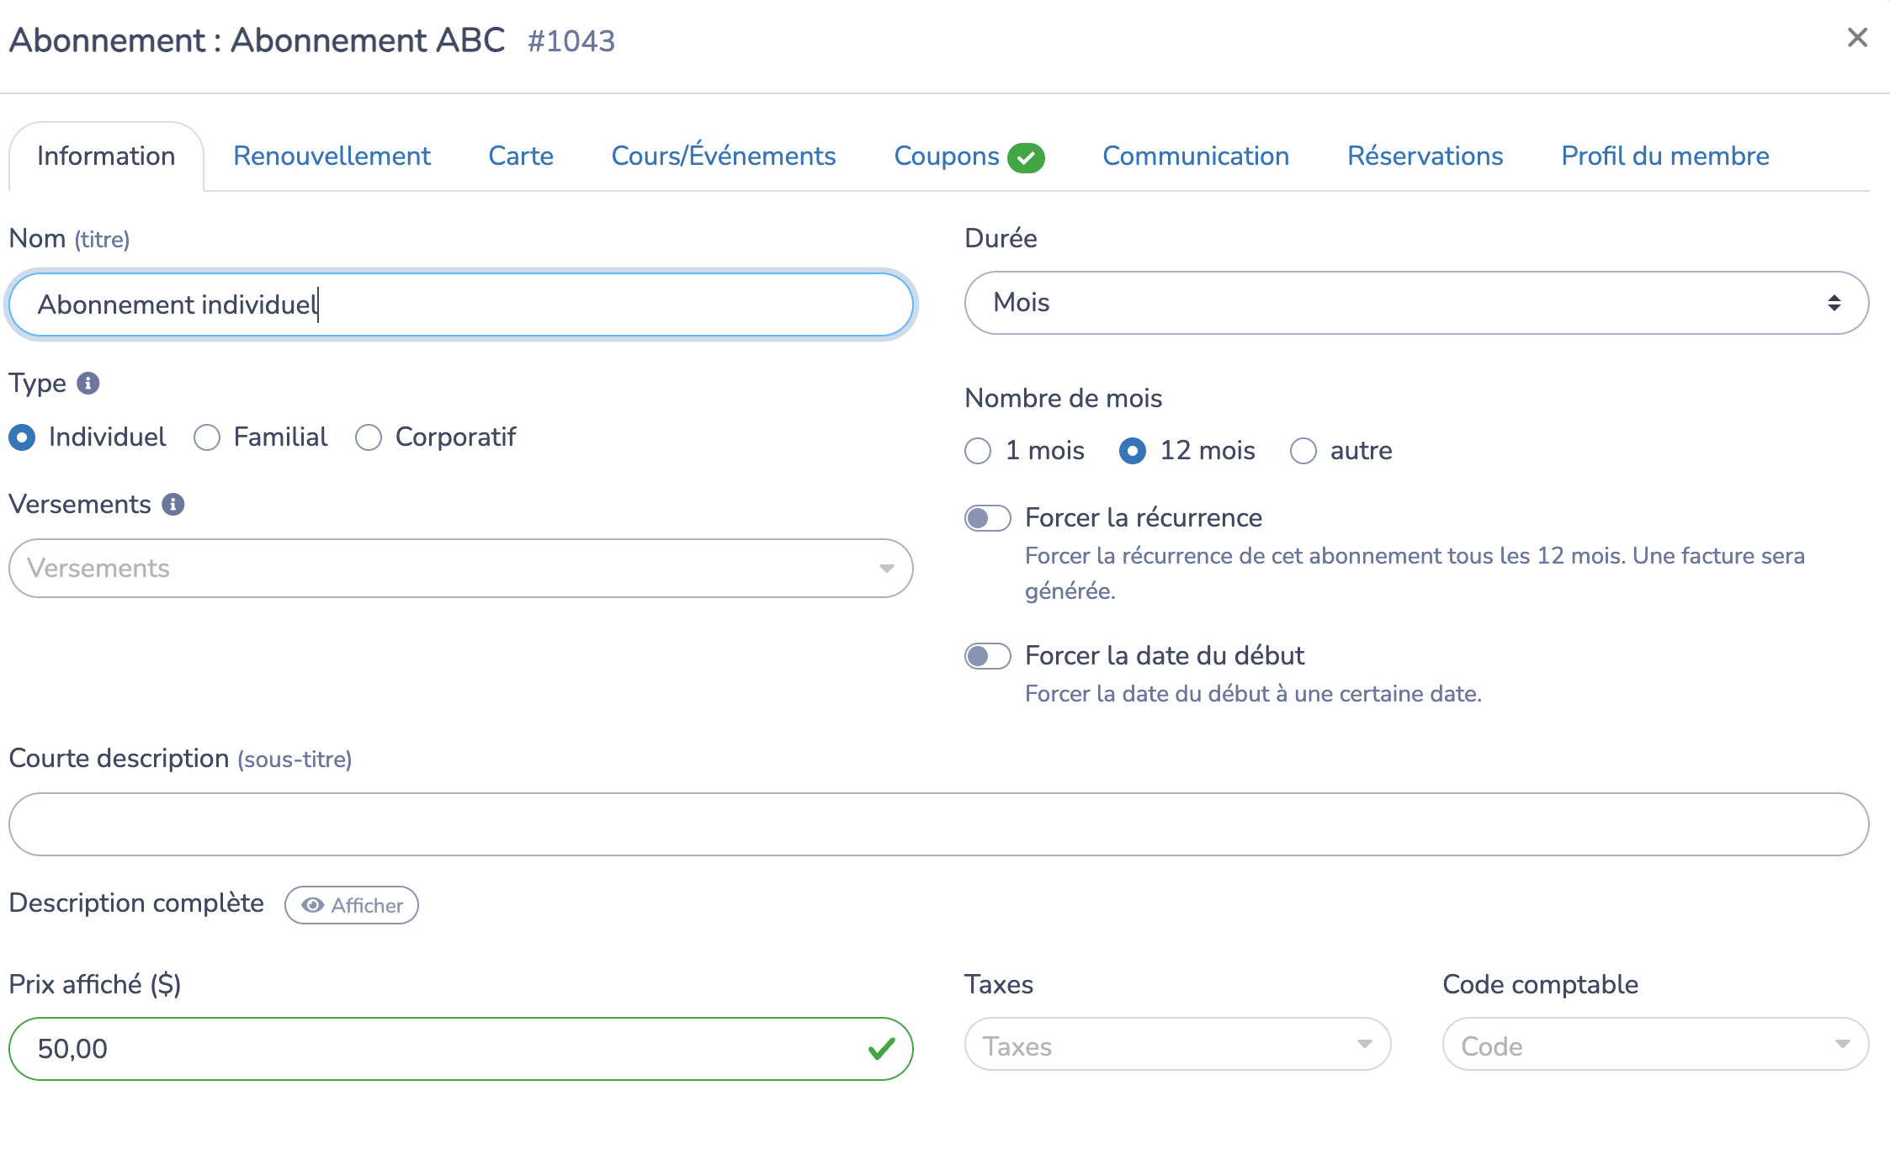The image size is (1890, 1149).
Task: Choose autre for number of months
Action: tap(1303, 451)
